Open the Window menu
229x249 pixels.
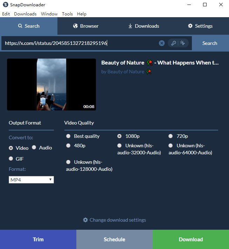pos(49,14)
